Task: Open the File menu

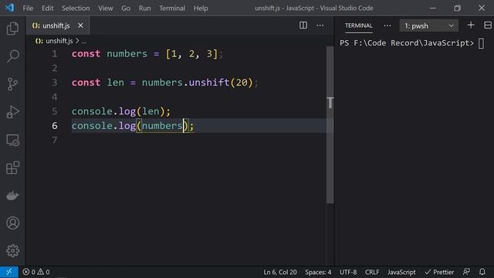Action: [28, 8]
